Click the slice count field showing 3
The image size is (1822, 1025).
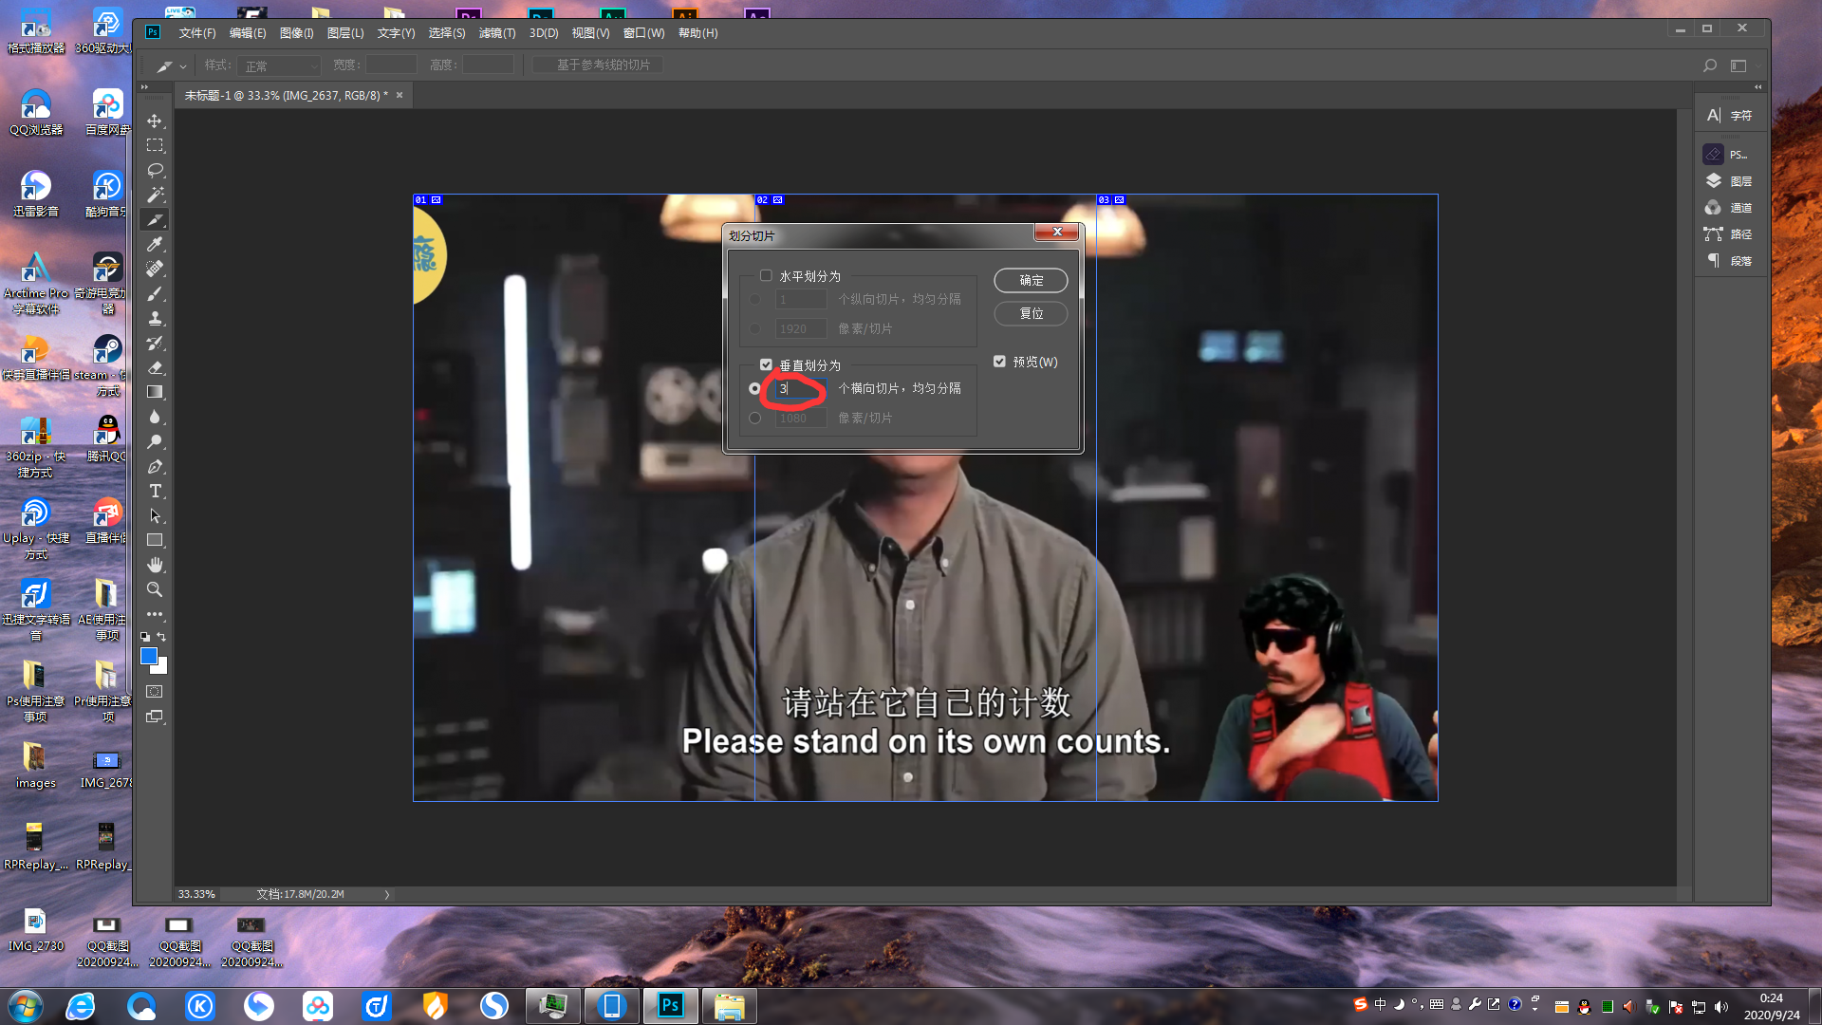[x=800, y=388]
